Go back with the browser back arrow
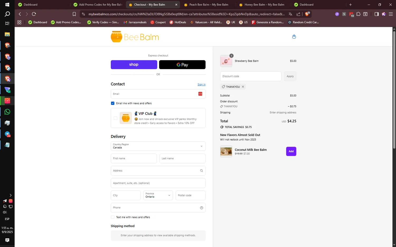396x247 pixels. (20, 14)
